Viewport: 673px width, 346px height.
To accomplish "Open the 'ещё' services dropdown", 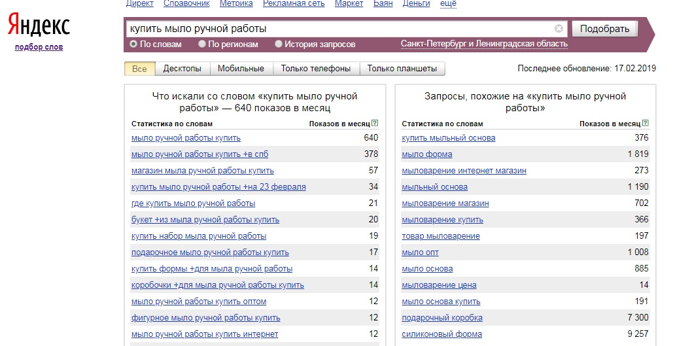I will [x=448, y=4].
